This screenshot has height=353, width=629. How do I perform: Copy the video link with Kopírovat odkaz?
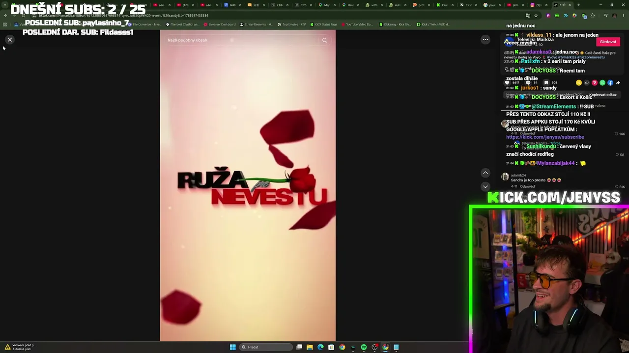coord(602,95)
